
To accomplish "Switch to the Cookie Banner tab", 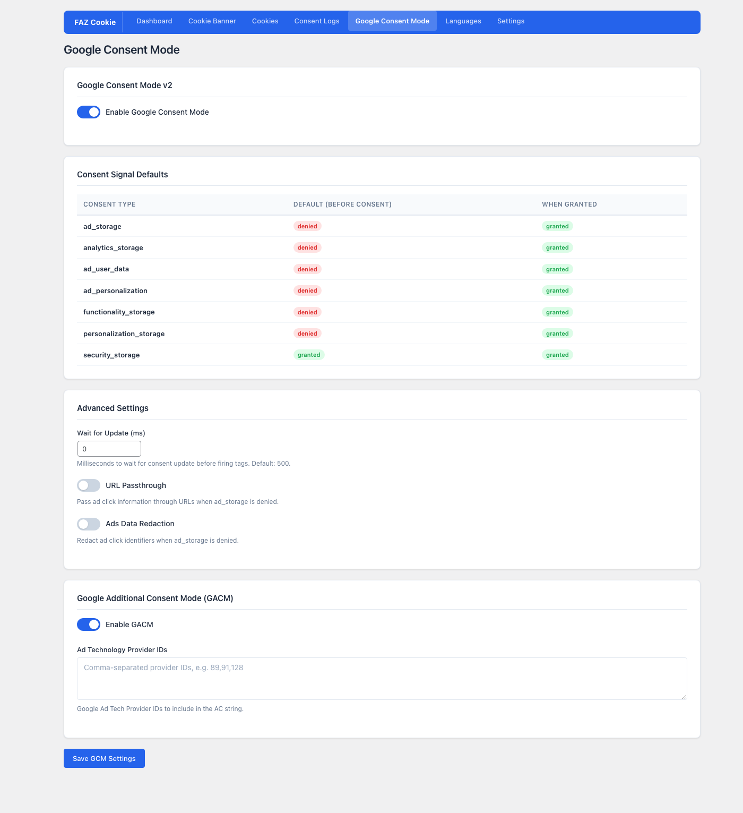I will click(212, 21).
